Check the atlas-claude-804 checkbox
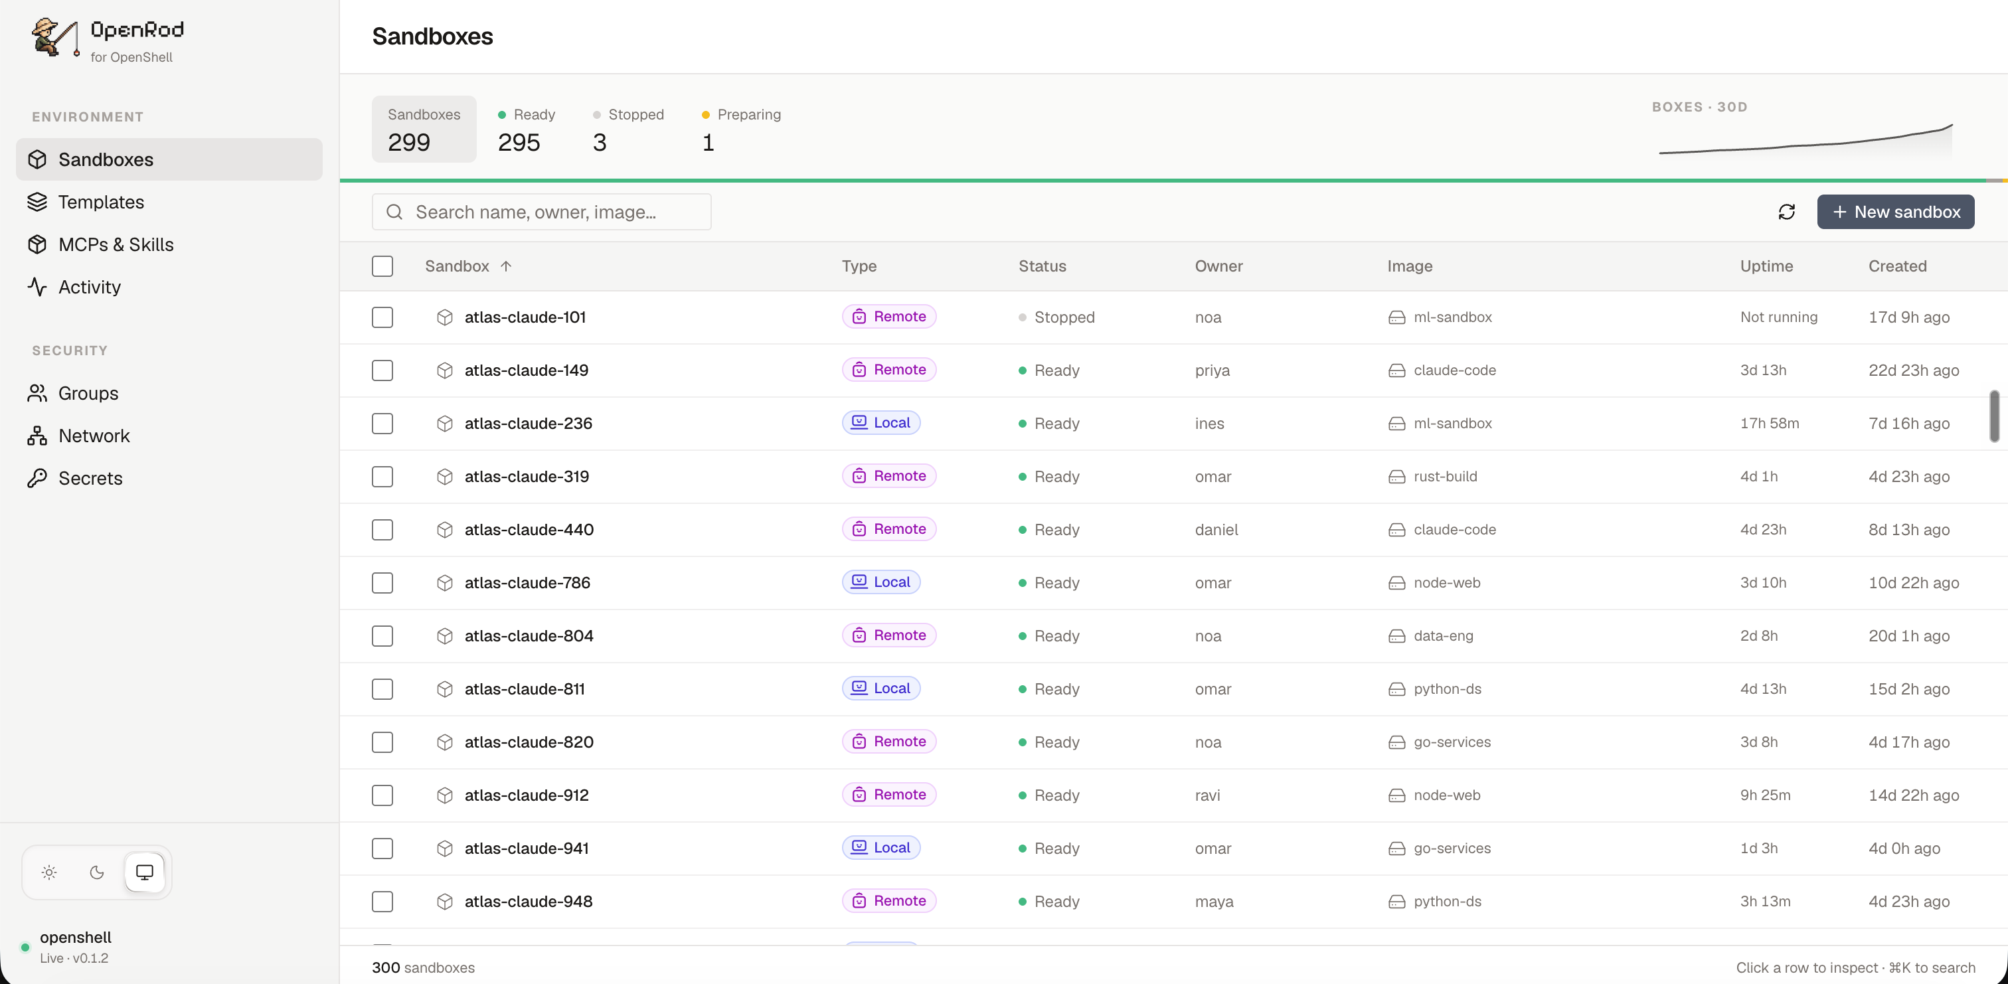The height and width of the screenshot is (984, 2008). (x=382, y=635)
